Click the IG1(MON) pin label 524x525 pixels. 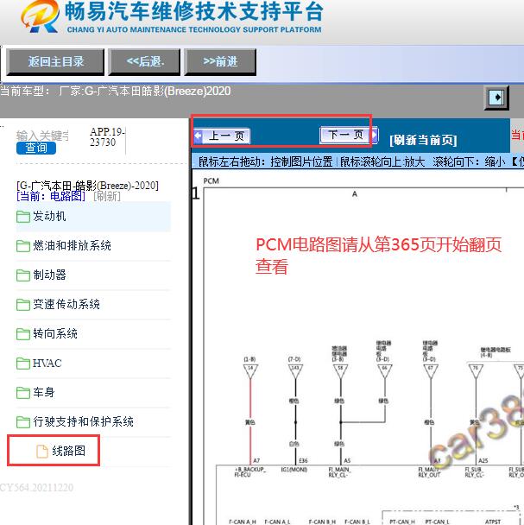[294, 470]
